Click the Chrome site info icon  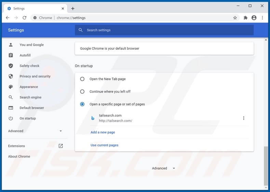[35, 18]
